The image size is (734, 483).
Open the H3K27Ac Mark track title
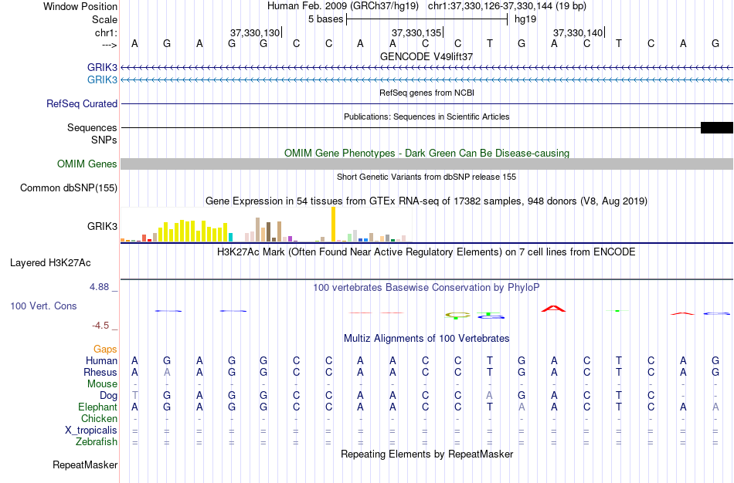pyautogui.click(x=426, y=252)
